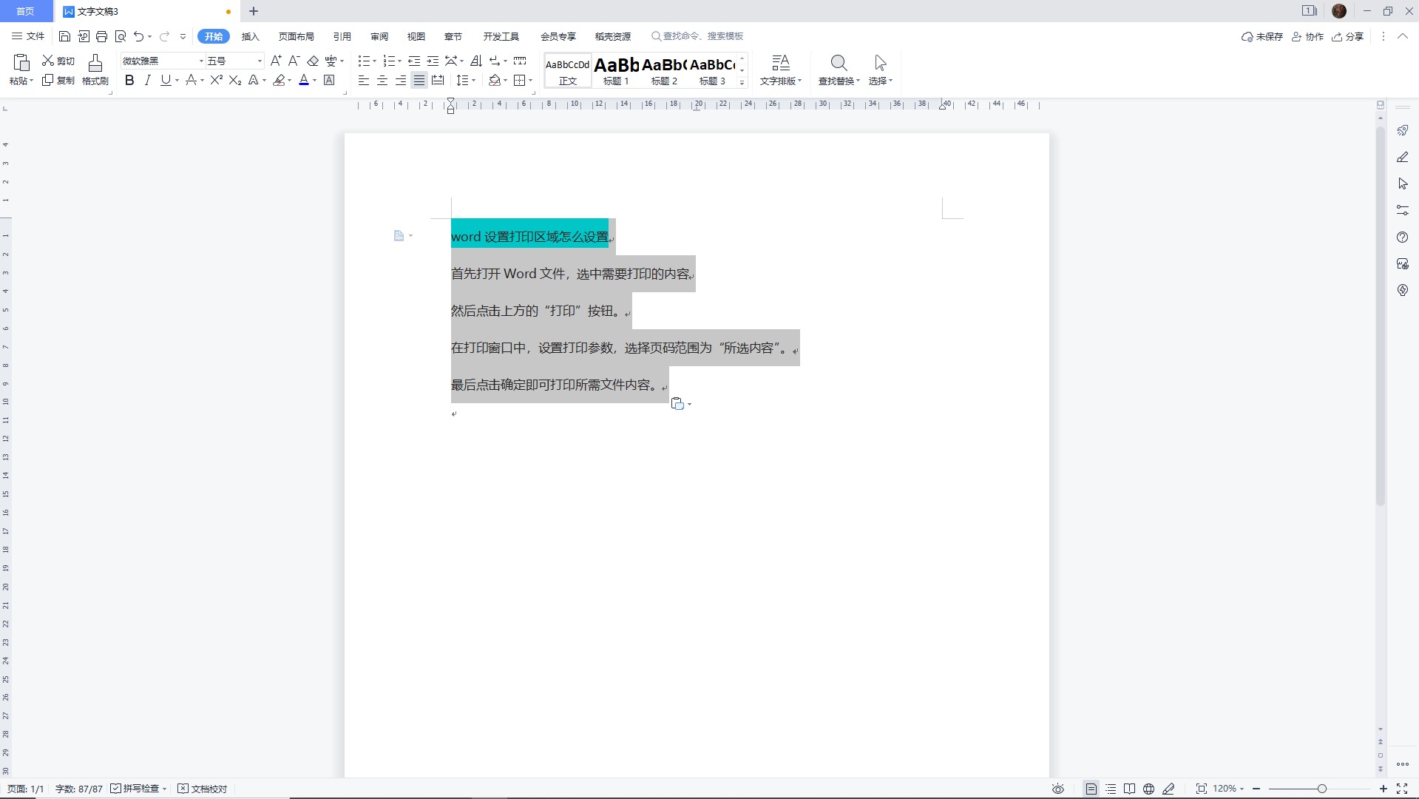Toggle Bold formatting button

click(129, 81)
